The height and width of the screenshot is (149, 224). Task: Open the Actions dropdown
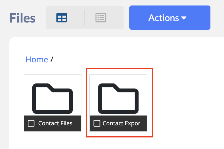coord(170,18)
